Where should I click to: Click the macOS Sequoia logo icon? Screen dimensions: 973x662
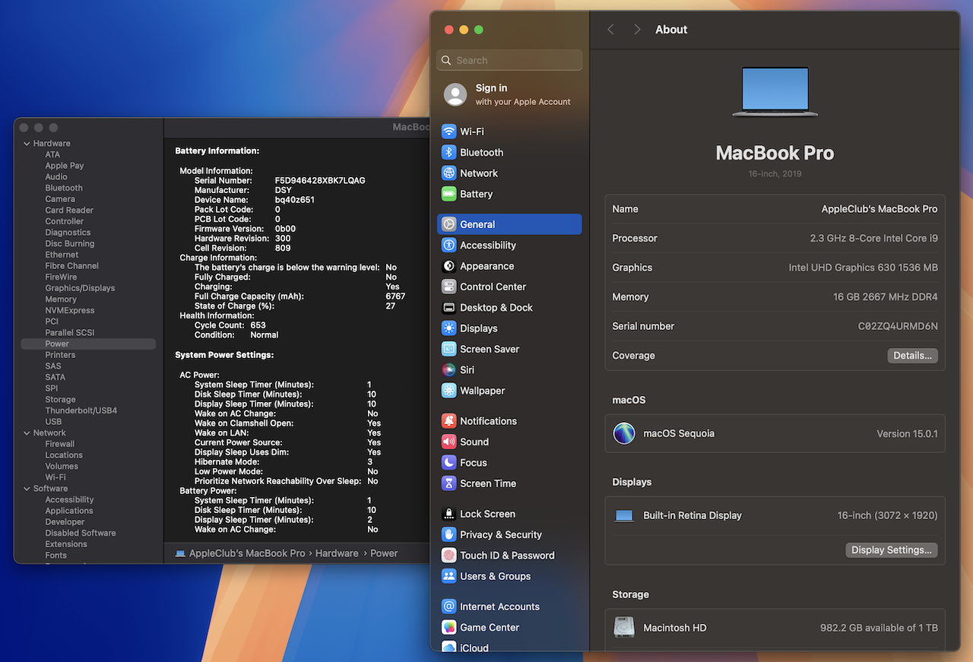[x=624, y=433]
